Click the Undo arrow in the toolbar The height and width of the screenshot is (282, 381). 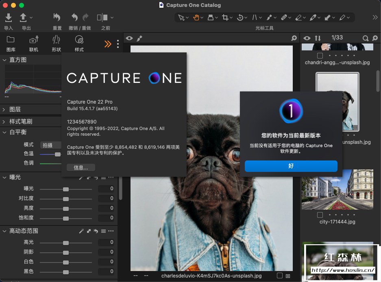(74, 17)
